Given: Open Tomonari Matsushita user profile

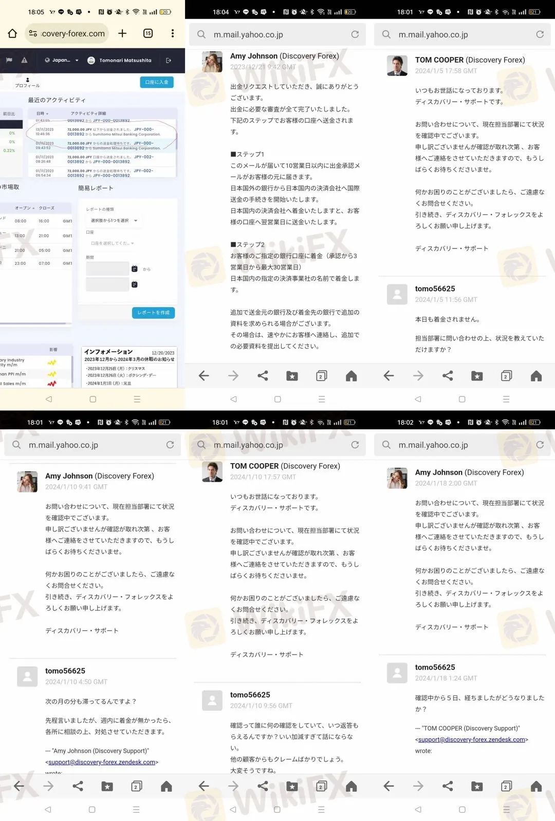Looking at the screenshot, I should 120,60.
